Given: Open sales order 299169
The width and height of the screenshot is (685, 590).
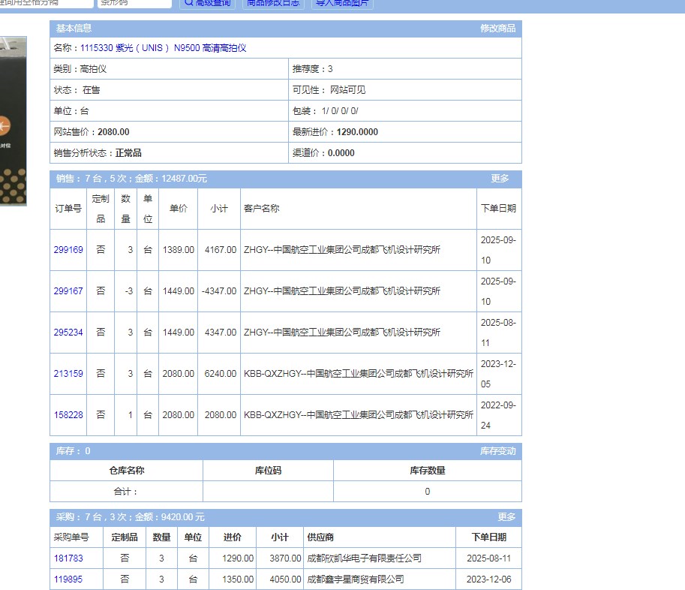Looking at the screenshot, I should click(68, 250).
